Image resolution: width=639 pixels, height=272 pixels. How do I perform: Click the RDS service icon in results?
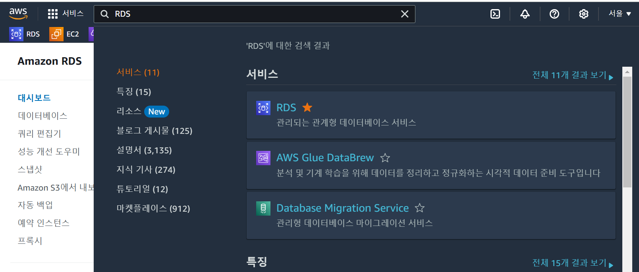pos(263,108)
